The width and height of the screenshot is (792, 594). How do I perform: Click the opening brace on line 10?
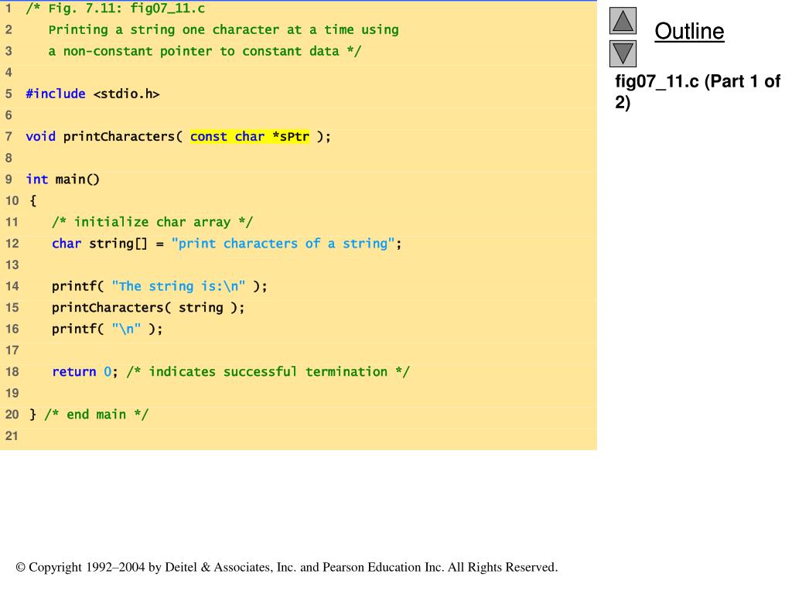(x=33, y=200)
